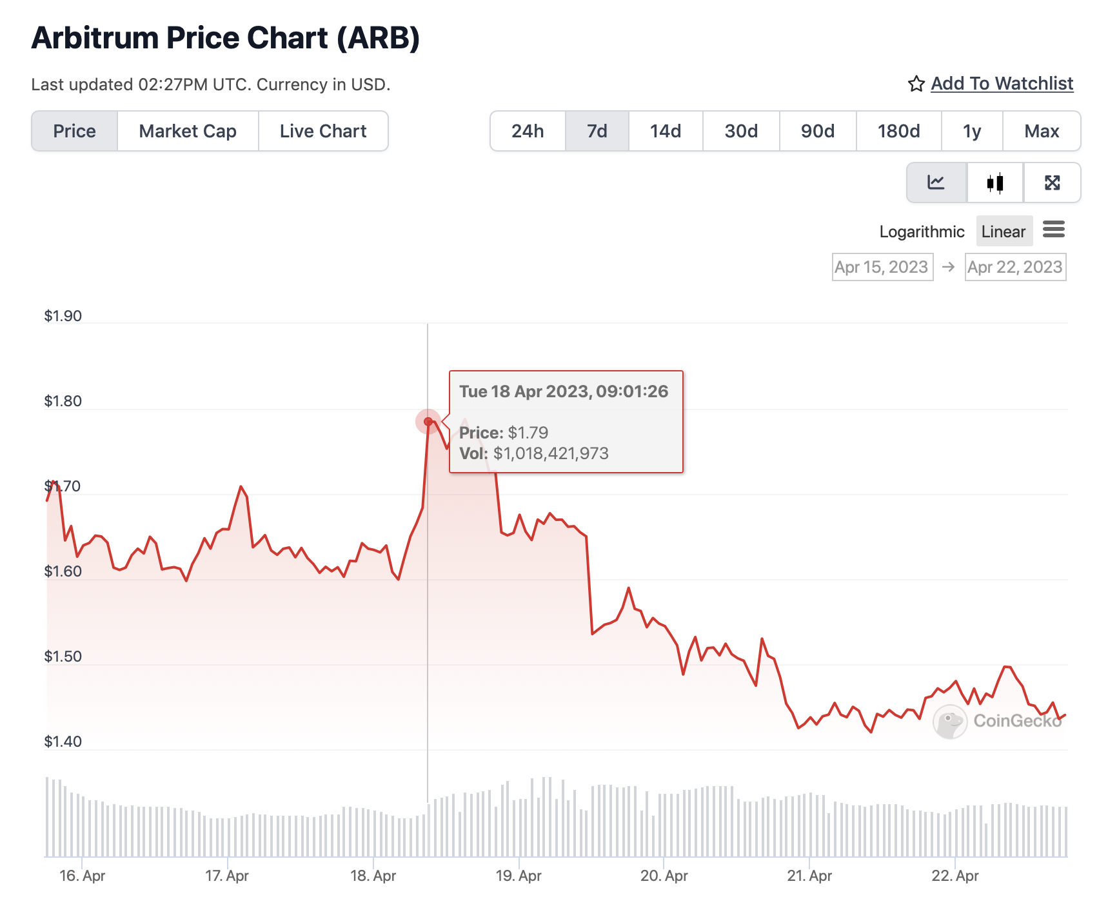Toggle Linear scale

[x=1004, y=232]
